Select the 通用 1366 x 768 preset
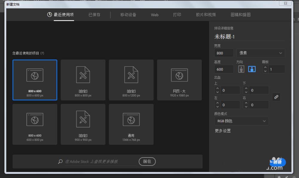299x178 pixels. pyautogui.click(x=131, y=124)
